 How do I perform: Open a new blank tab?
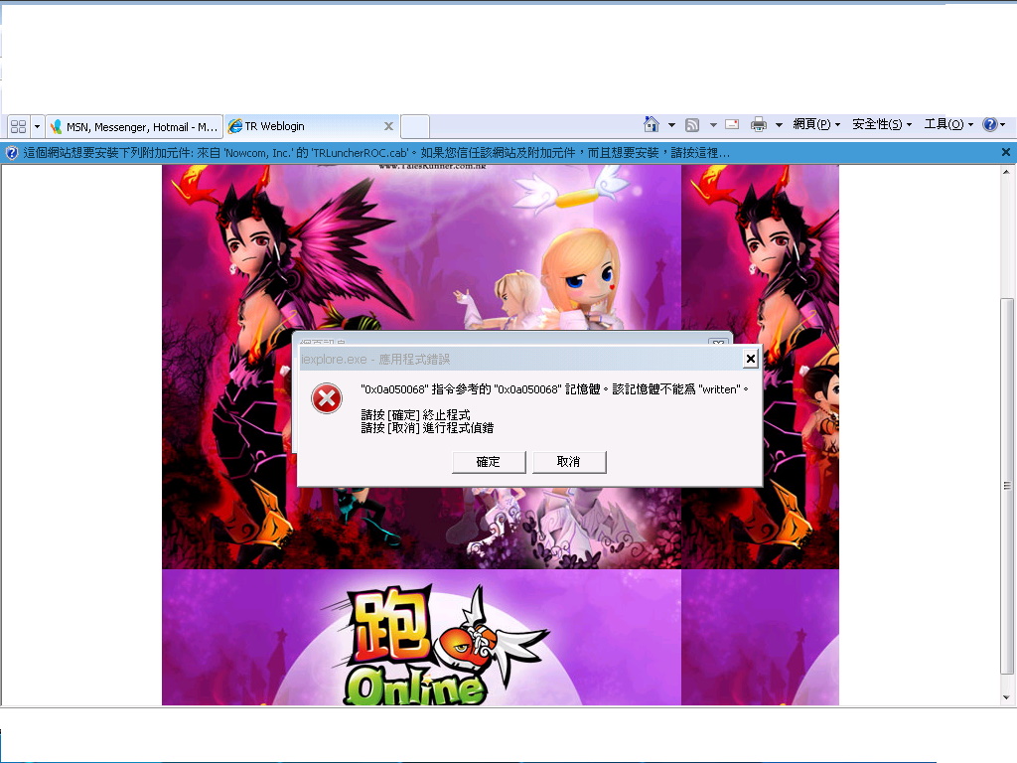[x=414, y=126]
